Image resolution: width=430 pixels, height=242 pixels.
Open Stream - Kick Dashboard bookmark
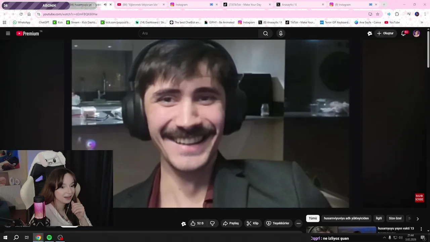[82, 23]
